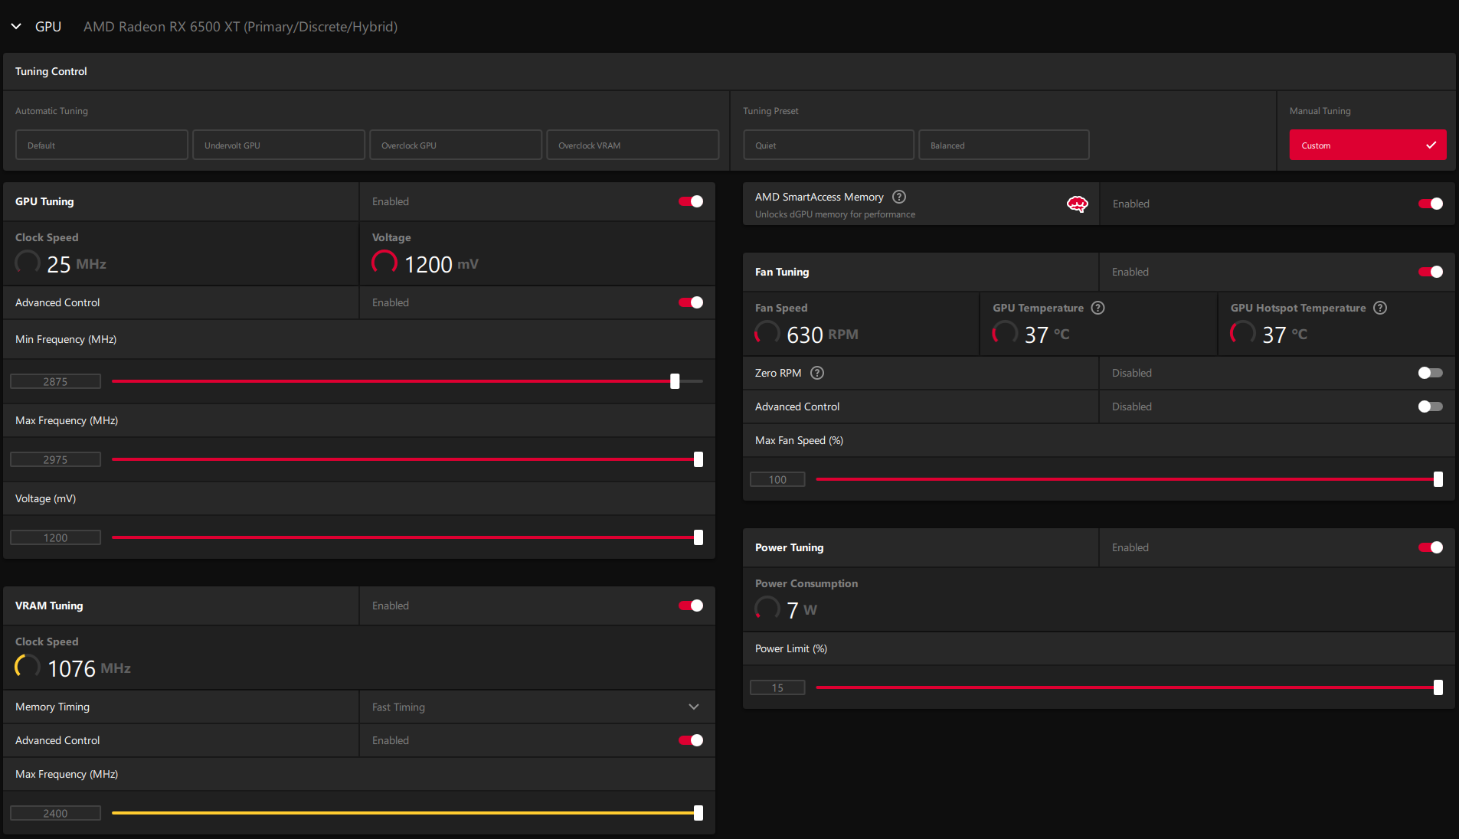Click the AMD SmartAccess Memory help icon
The image size is (1459, 839).
pyautogui.click(x=899, y=197)
